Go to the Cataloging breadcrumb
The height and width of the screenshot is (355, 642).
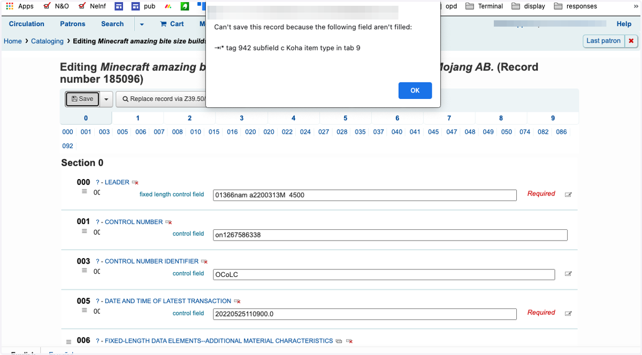coord(47,41)
